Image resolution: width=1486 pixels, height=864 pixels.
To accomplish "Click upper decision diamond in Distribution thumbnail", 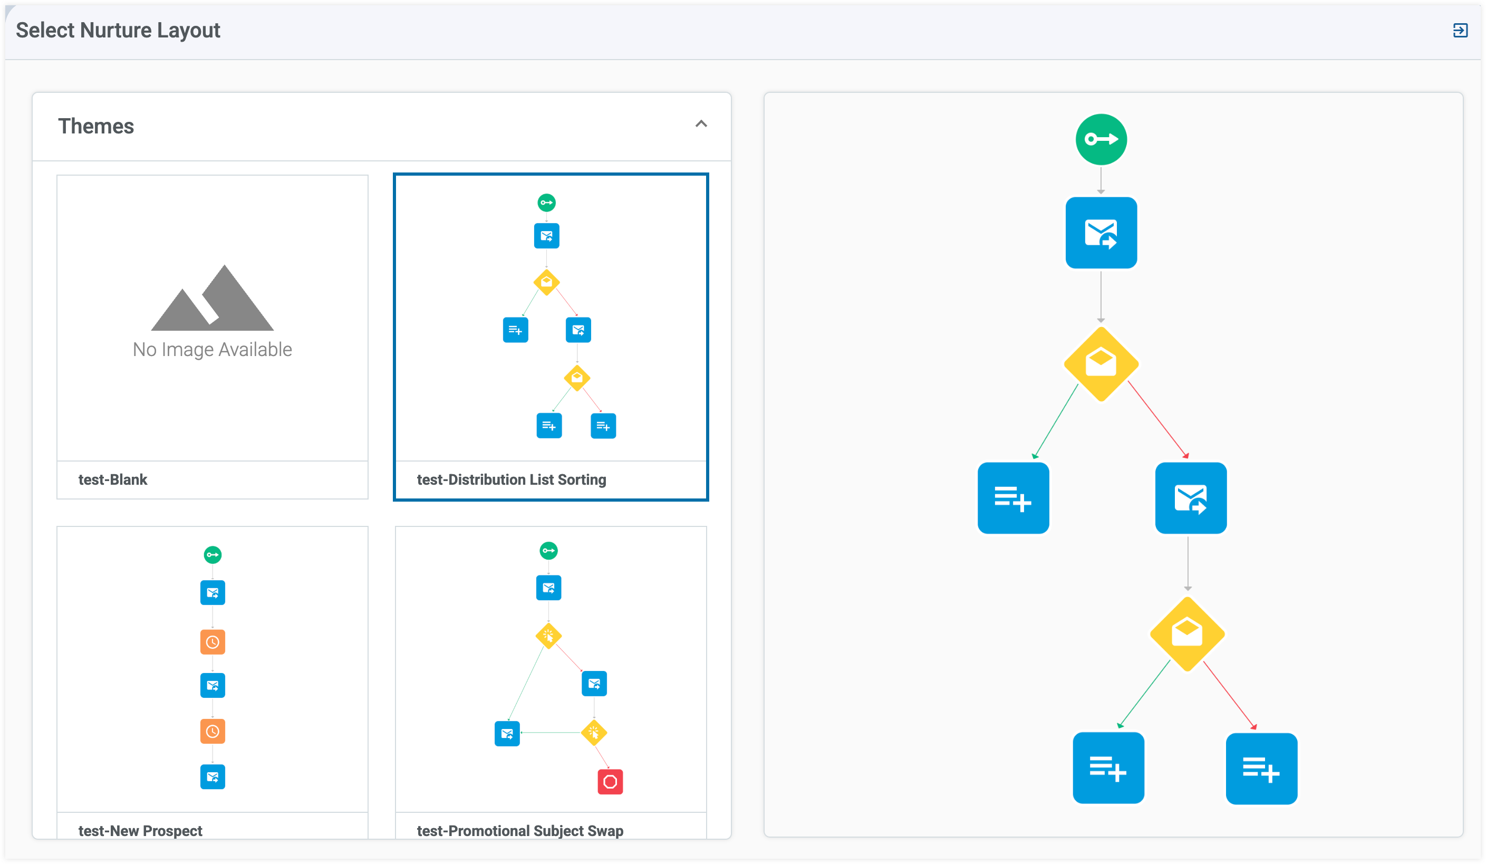I will [x=546, y=283].
